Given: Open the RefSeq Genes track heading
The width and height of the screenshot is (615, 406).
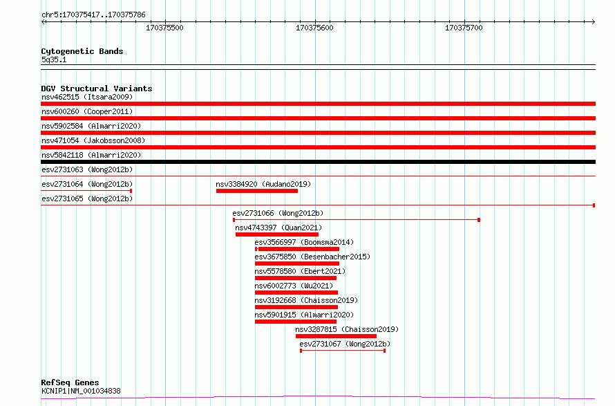Looking at the screenshot, I should tap(70, 382).
